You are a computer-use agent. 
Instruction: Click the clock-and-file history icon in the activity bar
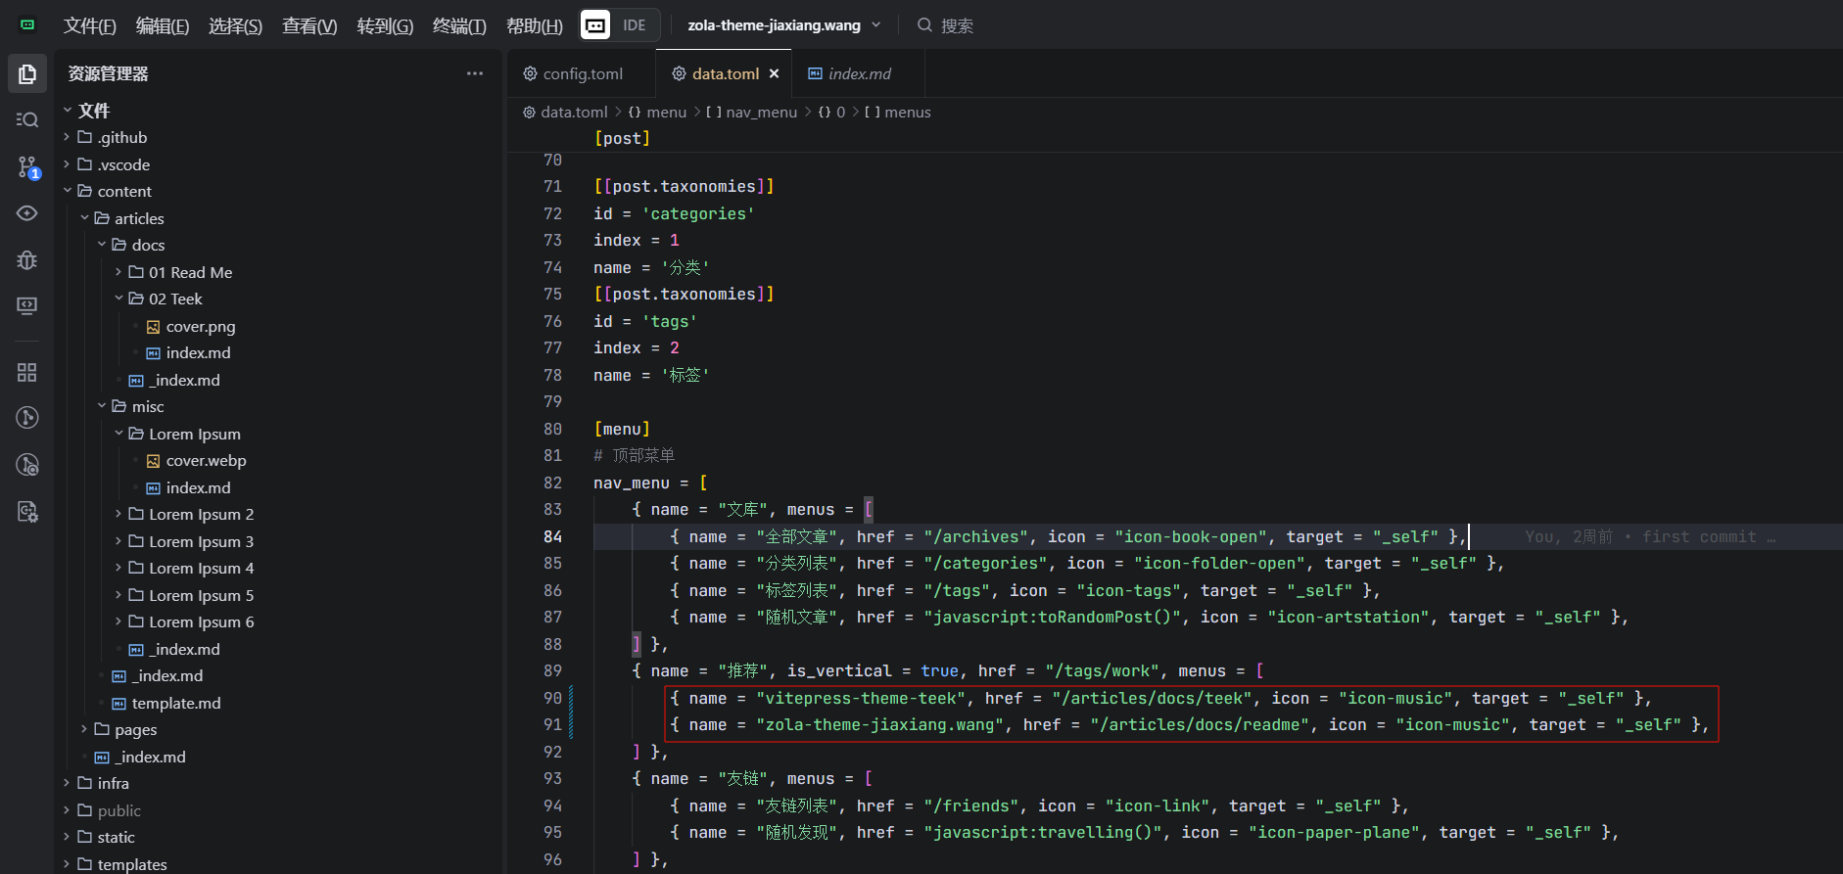[27, 465]
